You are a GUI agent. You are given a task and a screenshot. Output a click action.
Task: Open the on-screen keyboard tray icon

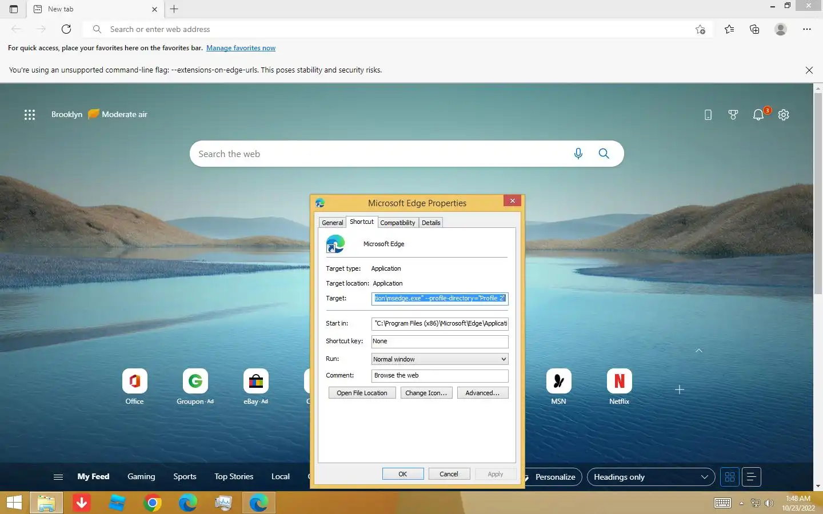(x=722, y=503)
